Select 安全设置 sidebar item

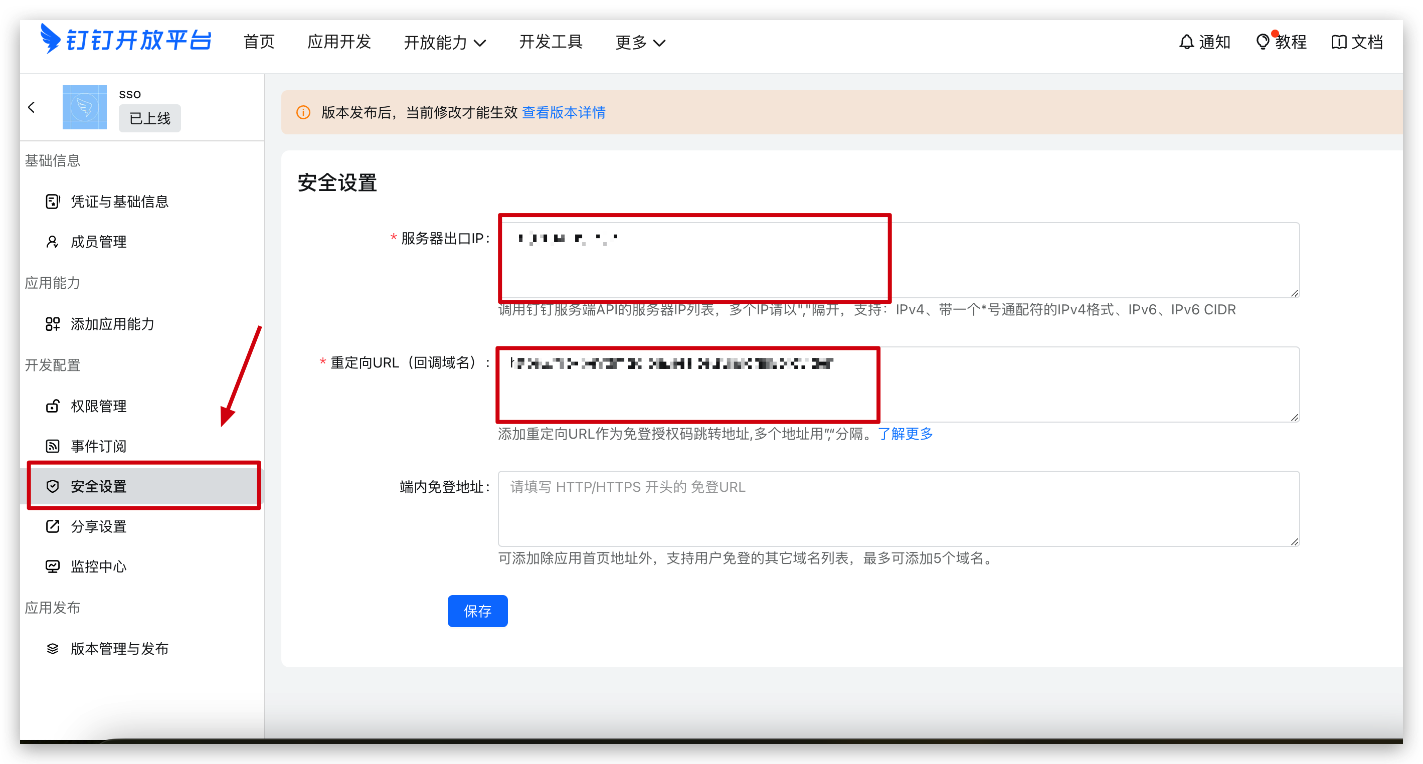98,487
